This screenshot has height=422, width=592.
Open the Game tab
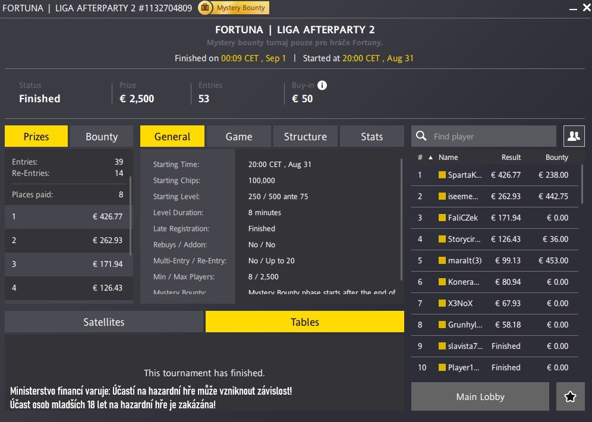click(x=239, y=136)
